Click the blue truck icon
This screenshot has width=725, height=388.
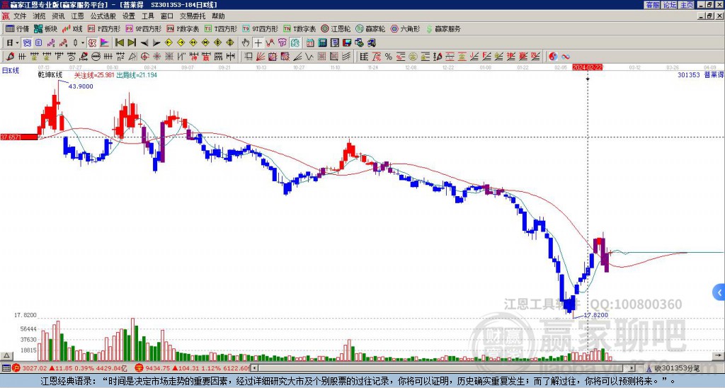click(x=372, y=43)
